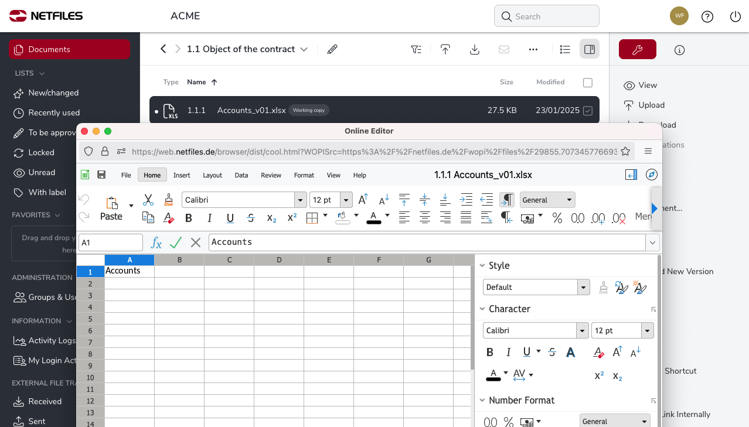Viewport: 749px width, 427px height.
Task: Toggle Bold in the toolbar
Action: pyautogui.click(x=189, y=218)
